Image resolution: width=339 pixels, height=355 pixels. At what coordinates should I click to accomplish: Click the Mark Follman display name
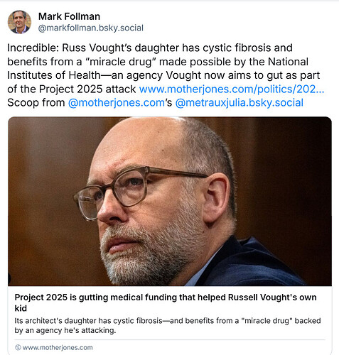(x=69, y=16)
